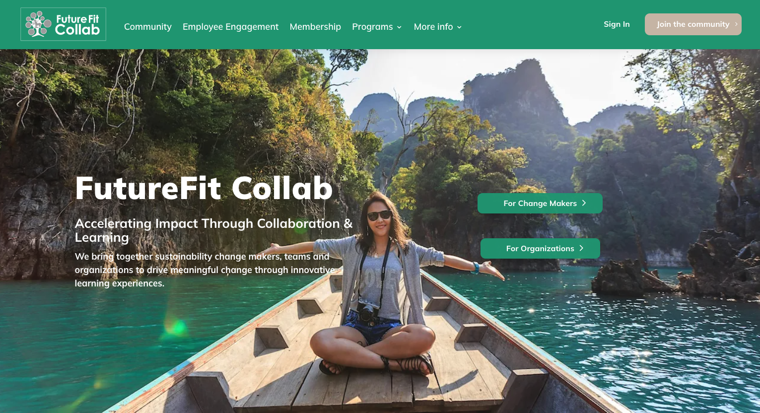Click the woman on the boat photo
The width and height of the screenshot is (760, 413).
[x=380, y=285]
